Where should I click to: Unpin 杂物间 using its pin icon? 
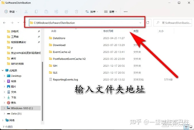(39, 31)
